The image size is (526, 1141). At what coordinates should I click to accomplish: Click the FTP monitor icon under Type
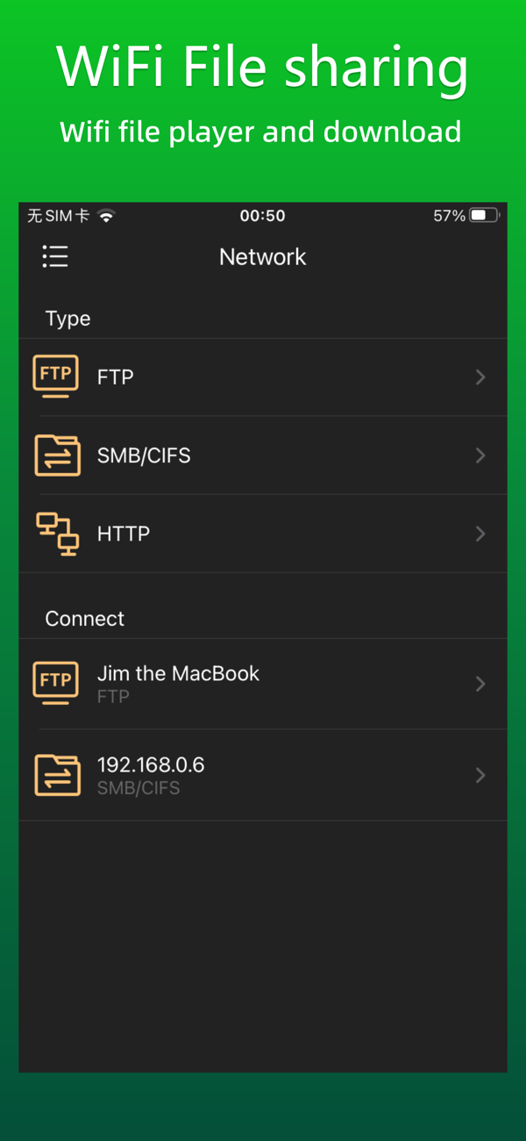pos(55,377)
